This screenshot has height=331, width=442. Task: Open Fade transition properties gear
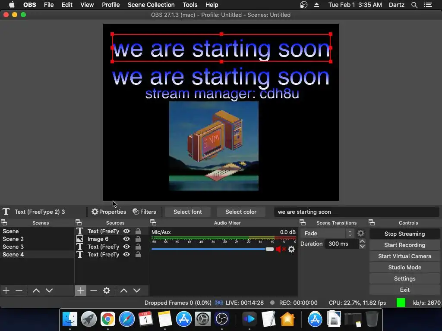point(361,233)
